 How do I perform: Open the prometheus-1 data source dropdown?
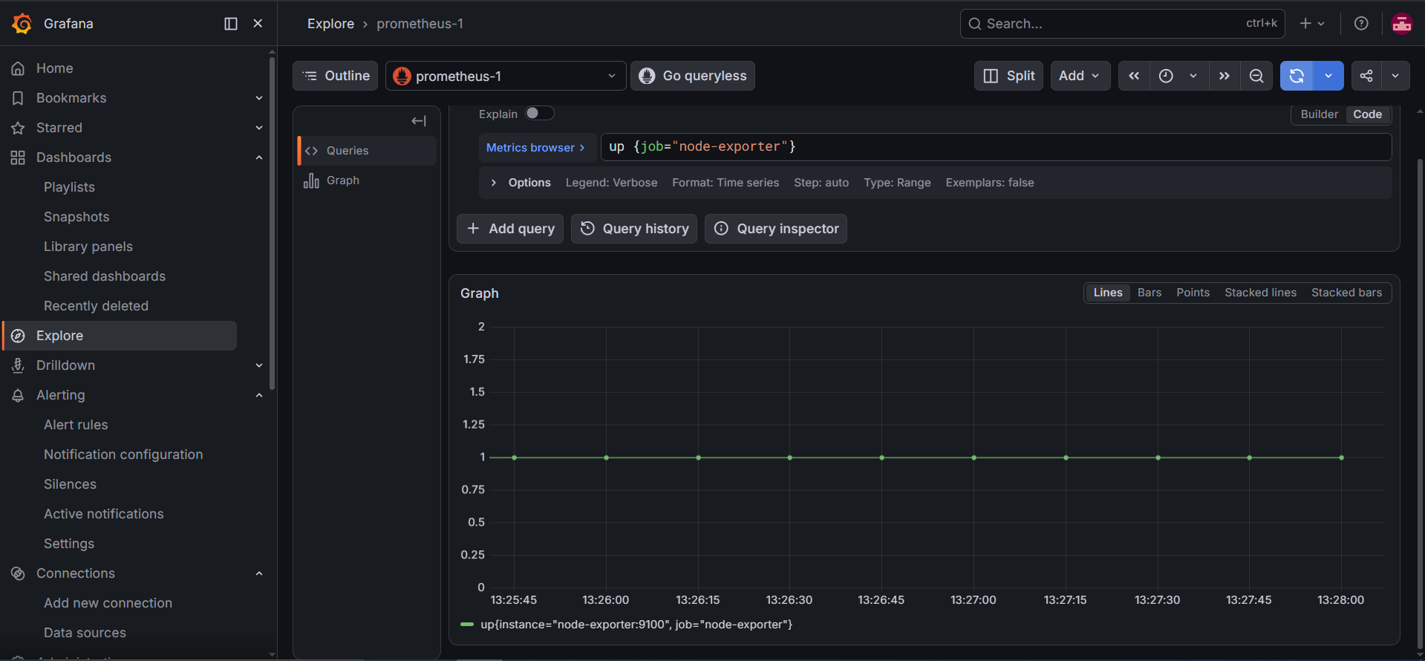pyautogui.click(x=506, y=76)
